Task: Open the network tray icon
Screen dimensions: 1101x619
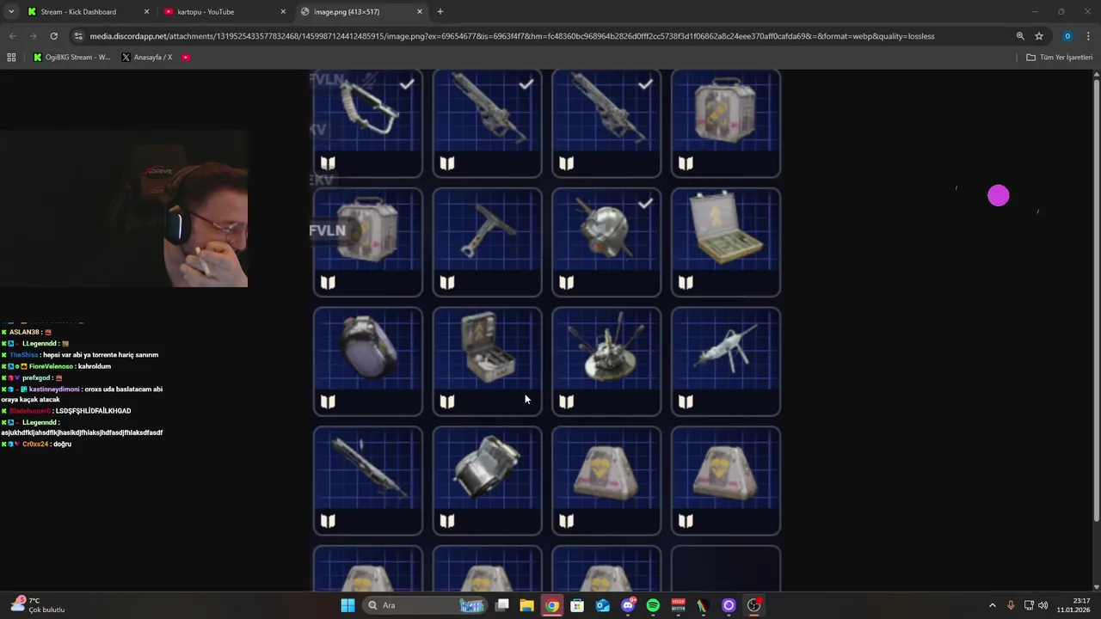Action: click(1029, 605)
